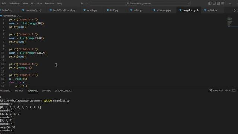Select the Terminal panel tab
238x134 pixels.
point(33,90)
